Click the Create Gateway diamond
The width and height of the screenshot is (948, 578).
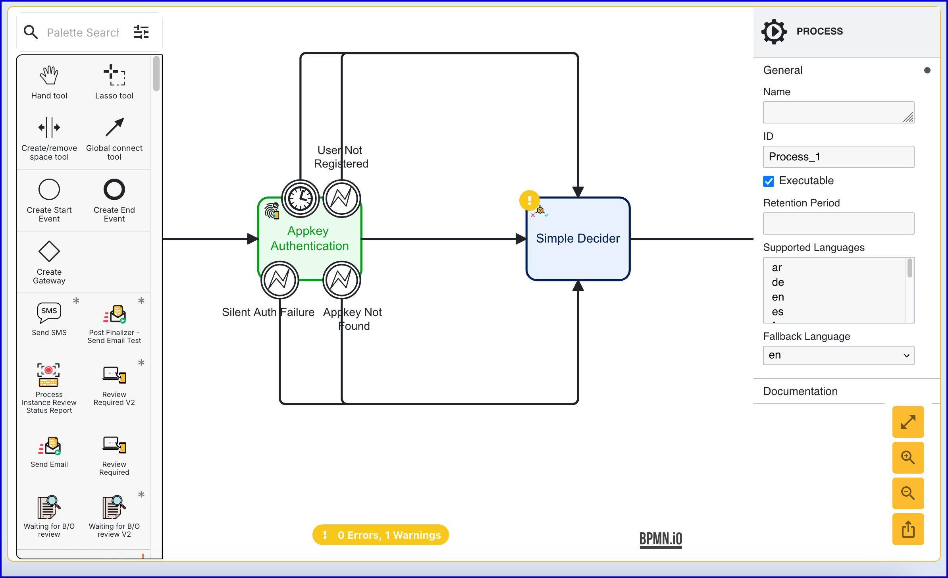(49, 251)
